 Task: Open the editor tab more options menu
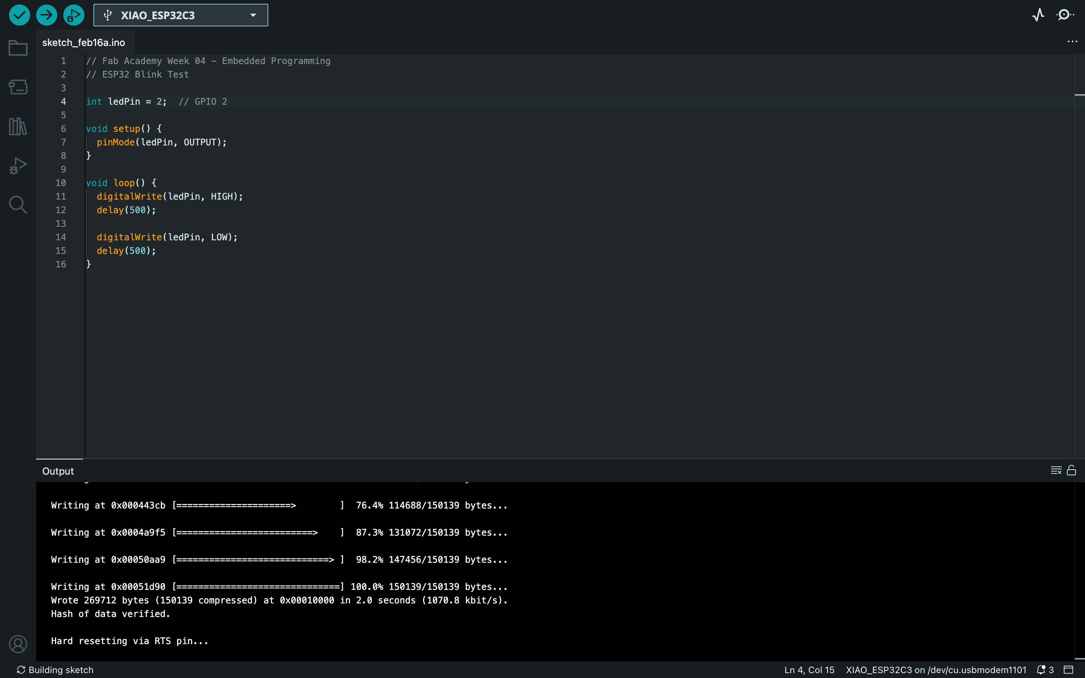1072,42
